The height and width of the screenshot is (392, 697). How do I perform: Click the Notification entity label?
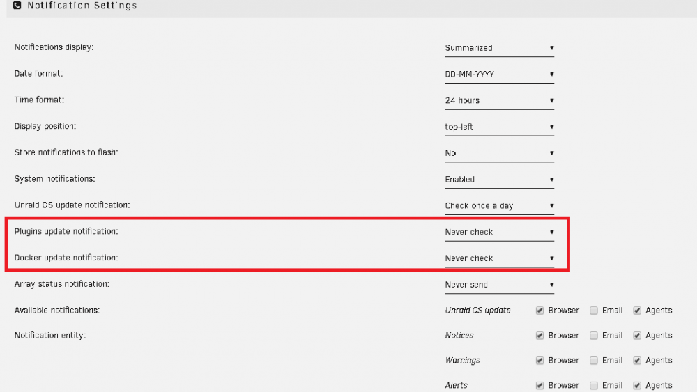[x=50, y=335]
